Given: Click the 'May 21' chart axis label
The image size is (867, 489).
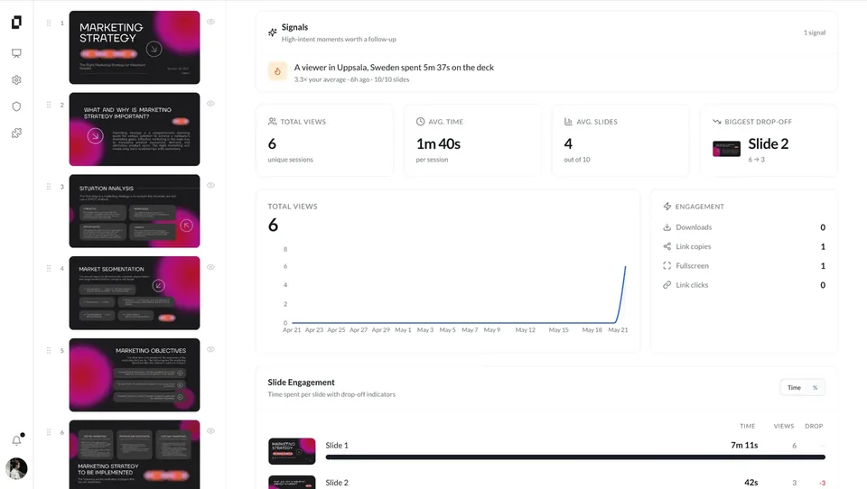Looking at the screenshot, I should pyautogui.click(x=618, y=330).
